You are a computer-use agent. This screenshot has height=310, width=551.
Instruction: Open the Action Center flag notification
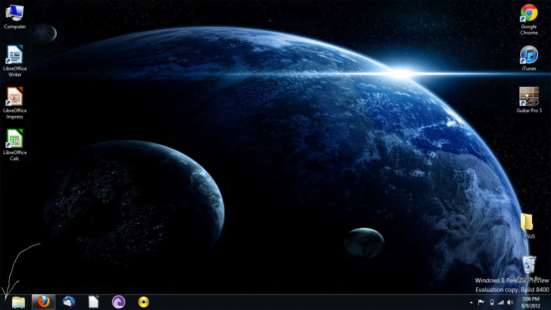(x=482, y=302)
